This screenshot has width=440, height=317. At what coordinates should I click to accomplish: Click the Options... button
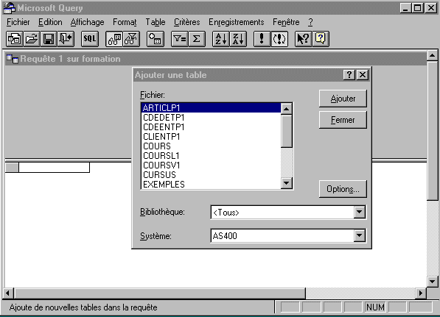click(343, 189)
